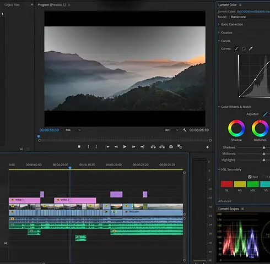Click the Midtones color wheel
270x264 pixels.
pyautogui.click(x=260, y=129)
